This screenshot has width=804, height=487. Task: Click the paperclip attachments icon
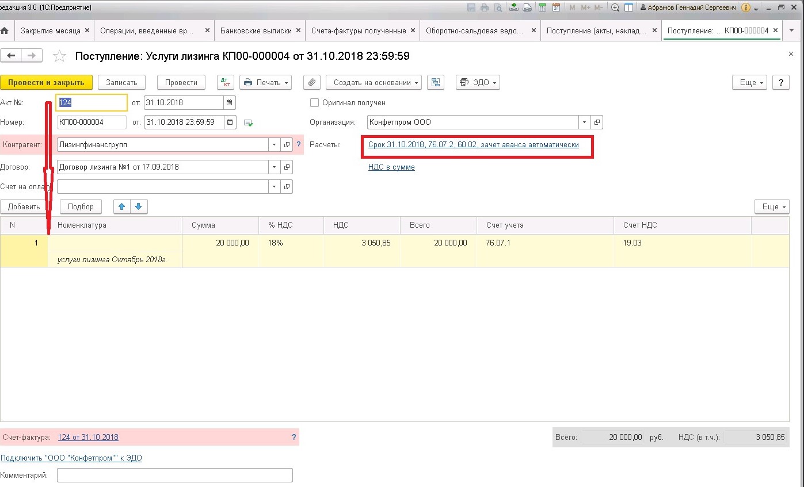click(x=311, y=82)
